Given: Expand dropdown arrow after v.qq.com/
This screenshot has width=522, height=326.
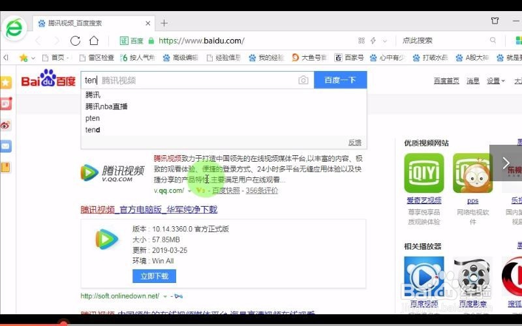Looking at the screenshot, I should (x=189, y=191).
